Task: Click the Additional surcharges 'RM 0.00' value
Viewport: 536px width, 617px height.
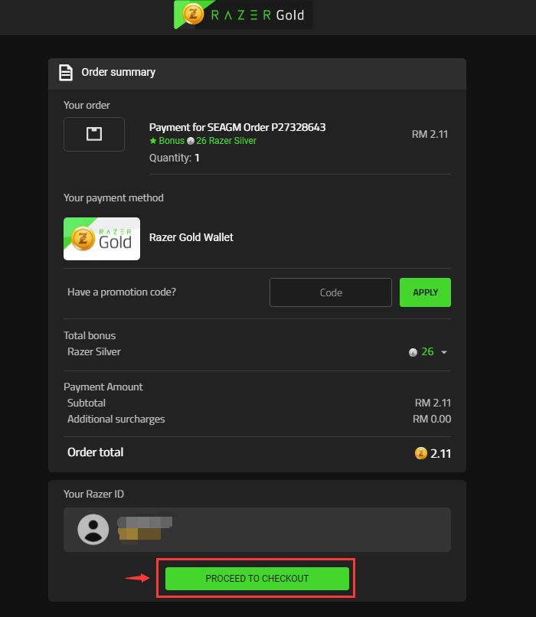Action: click(432, 419)
